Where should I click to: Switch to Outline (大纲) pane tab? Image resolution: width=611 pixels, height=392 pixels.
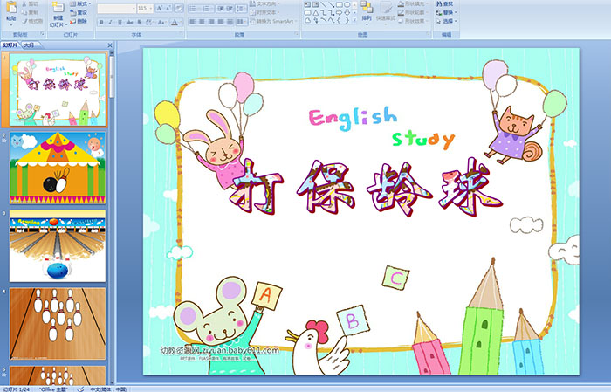point(29,45)
